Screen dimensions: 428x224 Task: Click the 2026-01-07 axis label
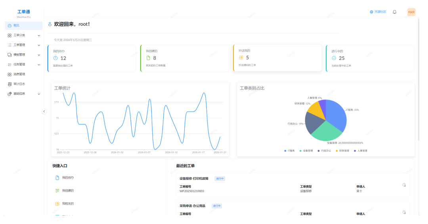click(144, 152)
